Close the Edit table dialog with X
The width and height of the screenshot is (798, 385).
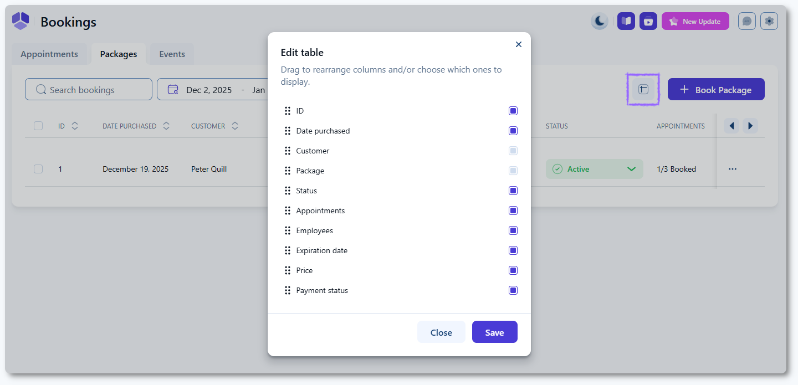519,44
